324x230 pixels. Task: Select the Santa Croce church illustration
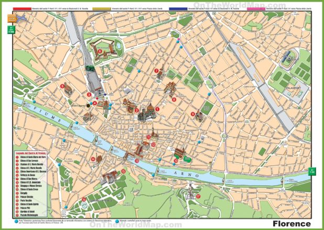(x=179, y=153)
